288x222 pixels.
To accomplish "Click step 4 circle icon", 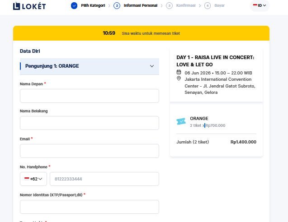I will click(208, 5).
